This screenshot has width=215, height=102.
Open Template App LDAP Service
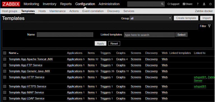pyautogui.click(x=27, y=98)
